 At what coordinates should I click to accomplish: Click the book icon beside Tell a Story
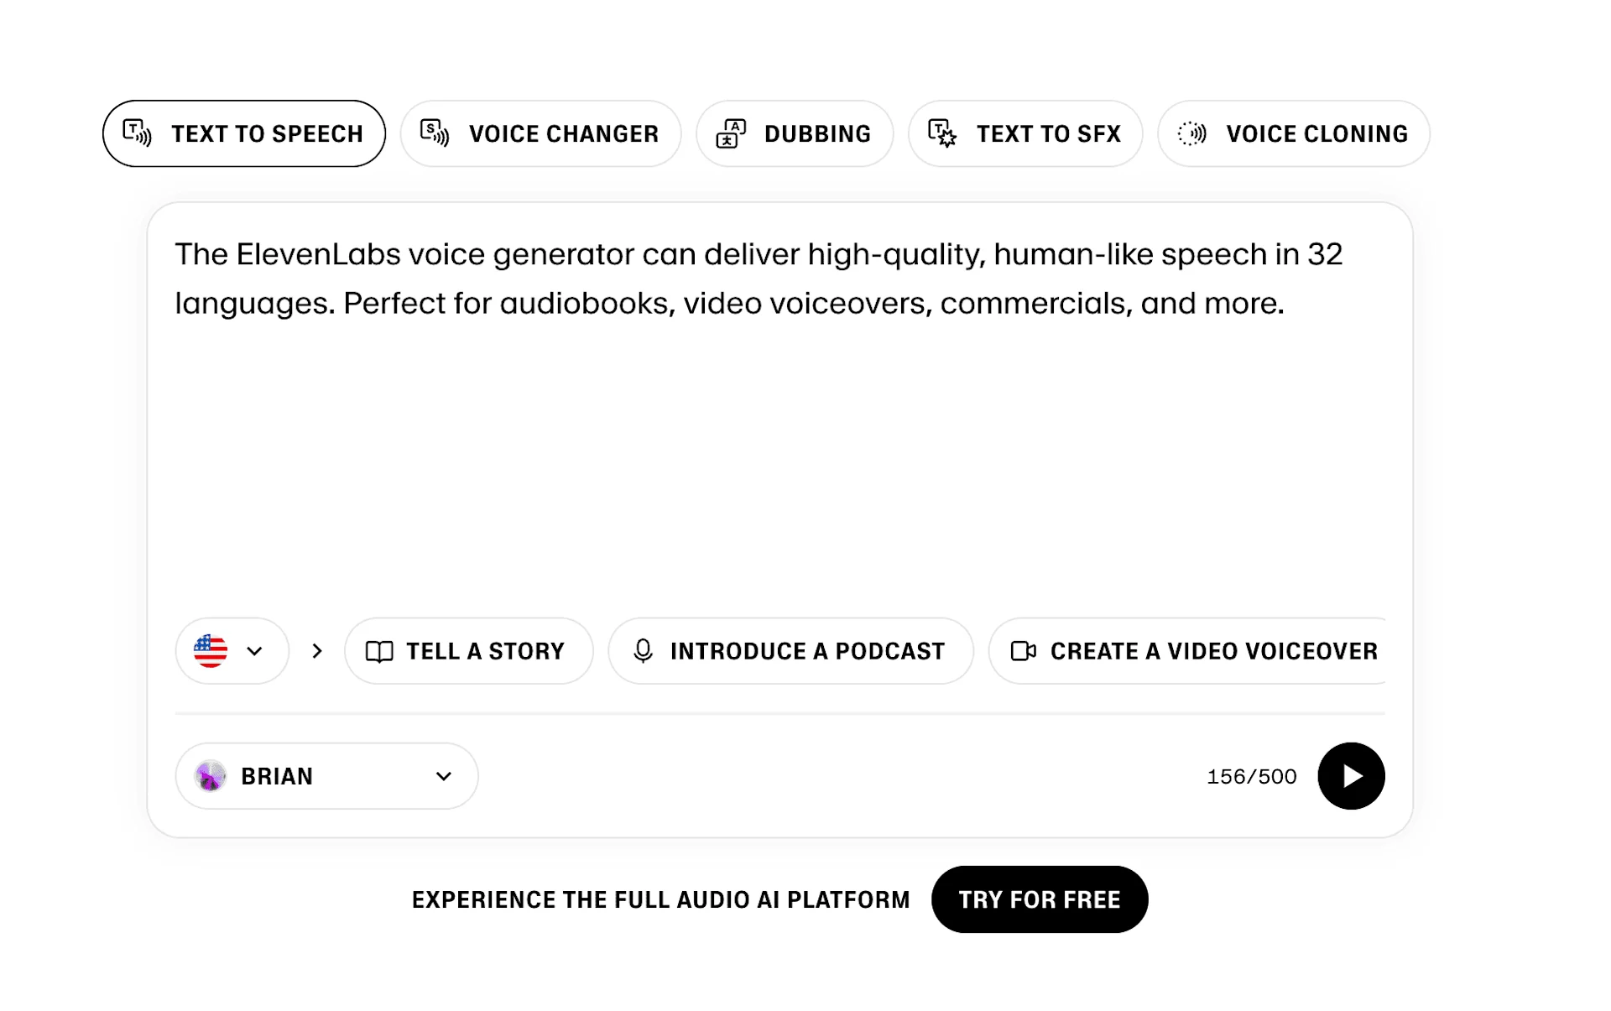(x=379, y=651)
